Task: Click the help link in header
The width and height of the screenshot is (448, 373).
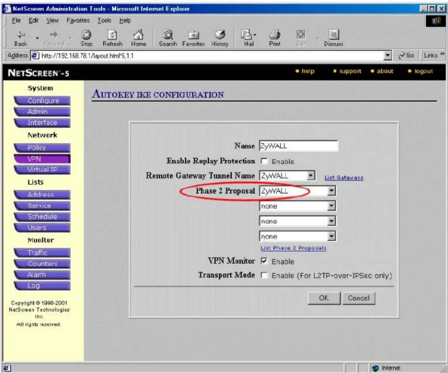Action: pos(308,71)
